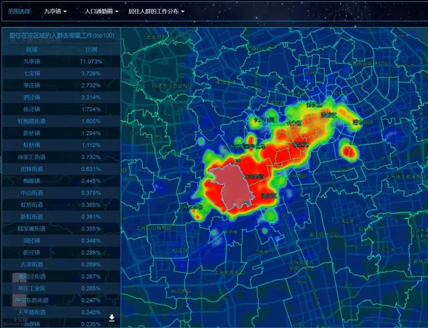The width and height of the screenshot is (428, 328).
Task: Click the 莘庄镇 table row
Action: (61, 86)
